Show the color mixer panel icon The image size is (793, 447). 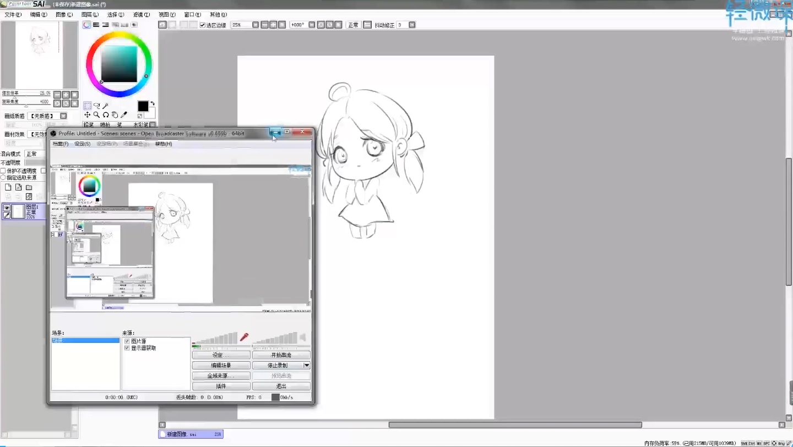point(115,25)
